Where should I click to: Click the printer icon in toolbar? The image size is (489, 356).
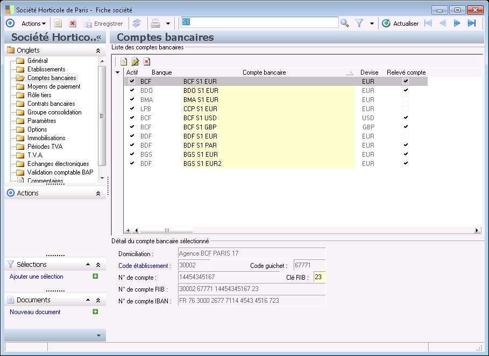pyautogui.click(x=155, y=23)
